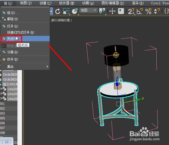Open the Civil View menu

pyautogui.click(x=160, y=3)
